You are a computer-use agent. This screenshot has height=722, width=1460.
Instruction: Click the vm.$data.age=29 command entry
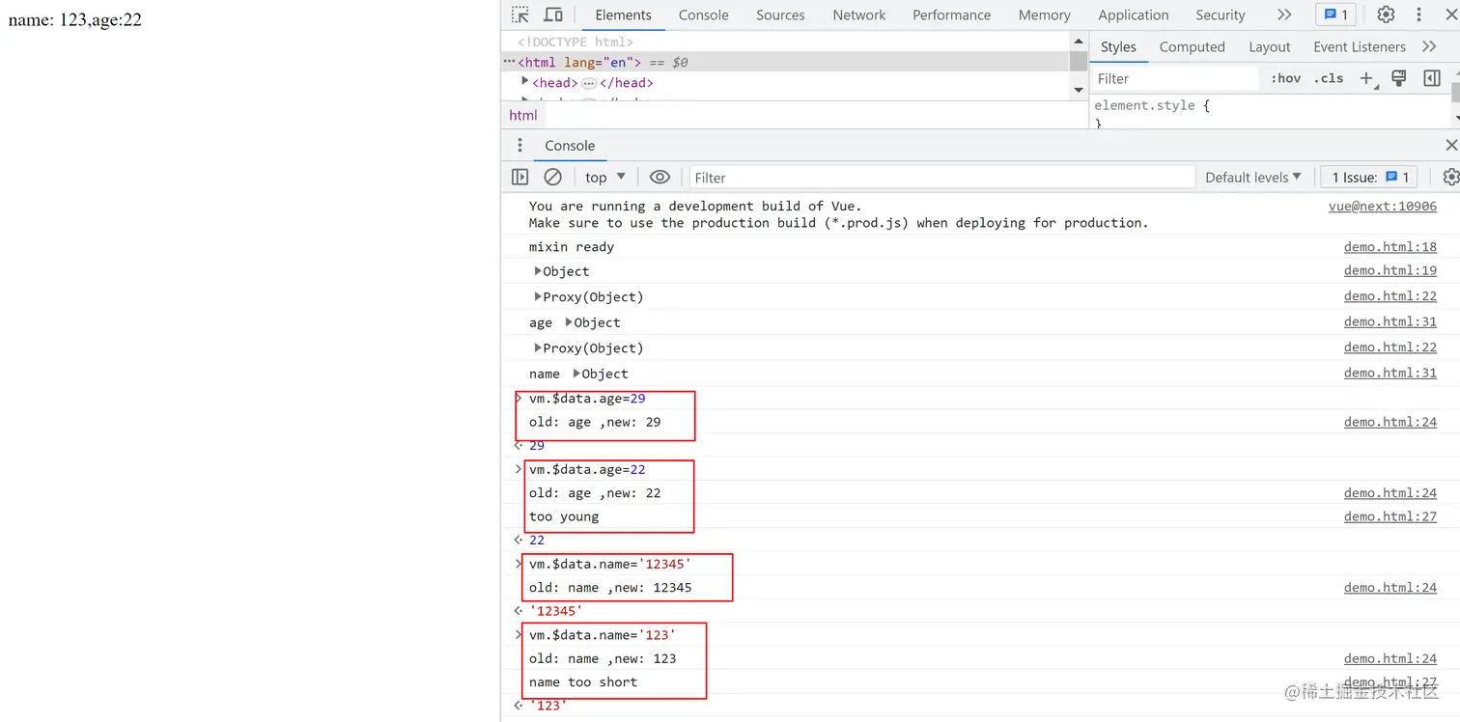click(x=587, y=398)
